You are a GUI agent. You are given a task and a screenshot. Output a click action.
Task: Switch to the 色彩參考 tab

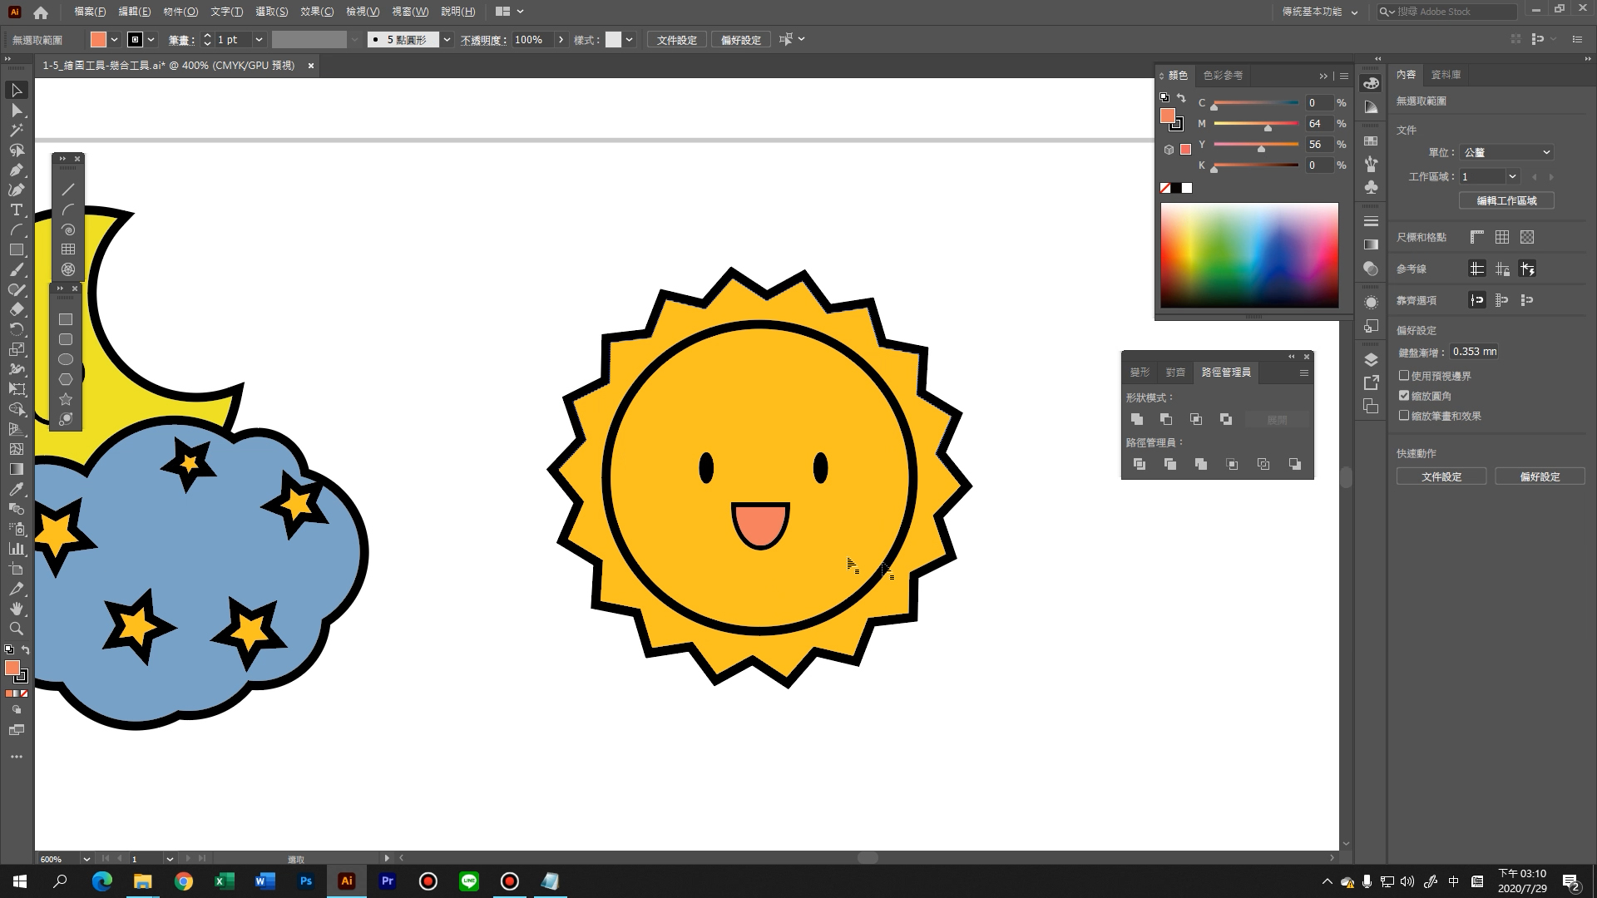click(1222, 76)
